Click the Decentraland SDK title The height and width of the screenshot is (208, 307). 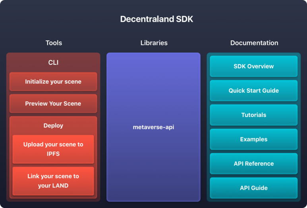[x=156, y=19]
